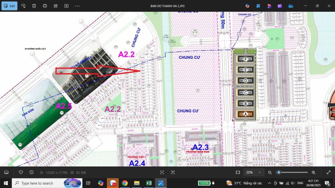Click the file size 83 MB
This screenshot has width=335, height=188.
pos(81,172)
